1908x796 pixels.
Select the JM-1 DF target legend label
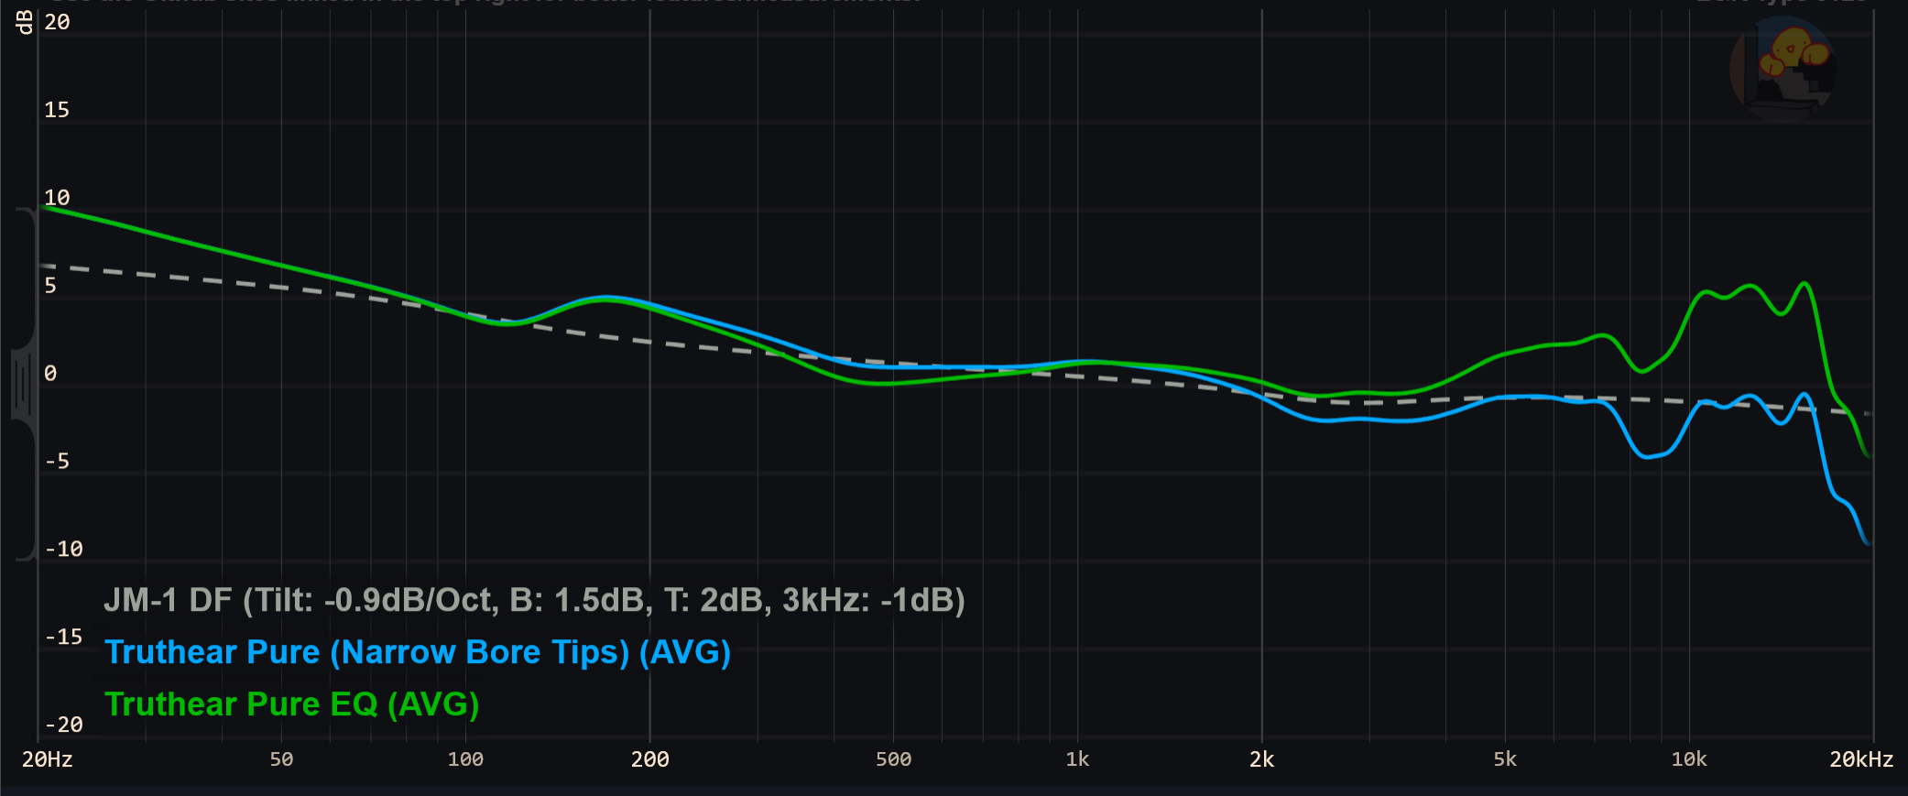(x=534, y=600)
